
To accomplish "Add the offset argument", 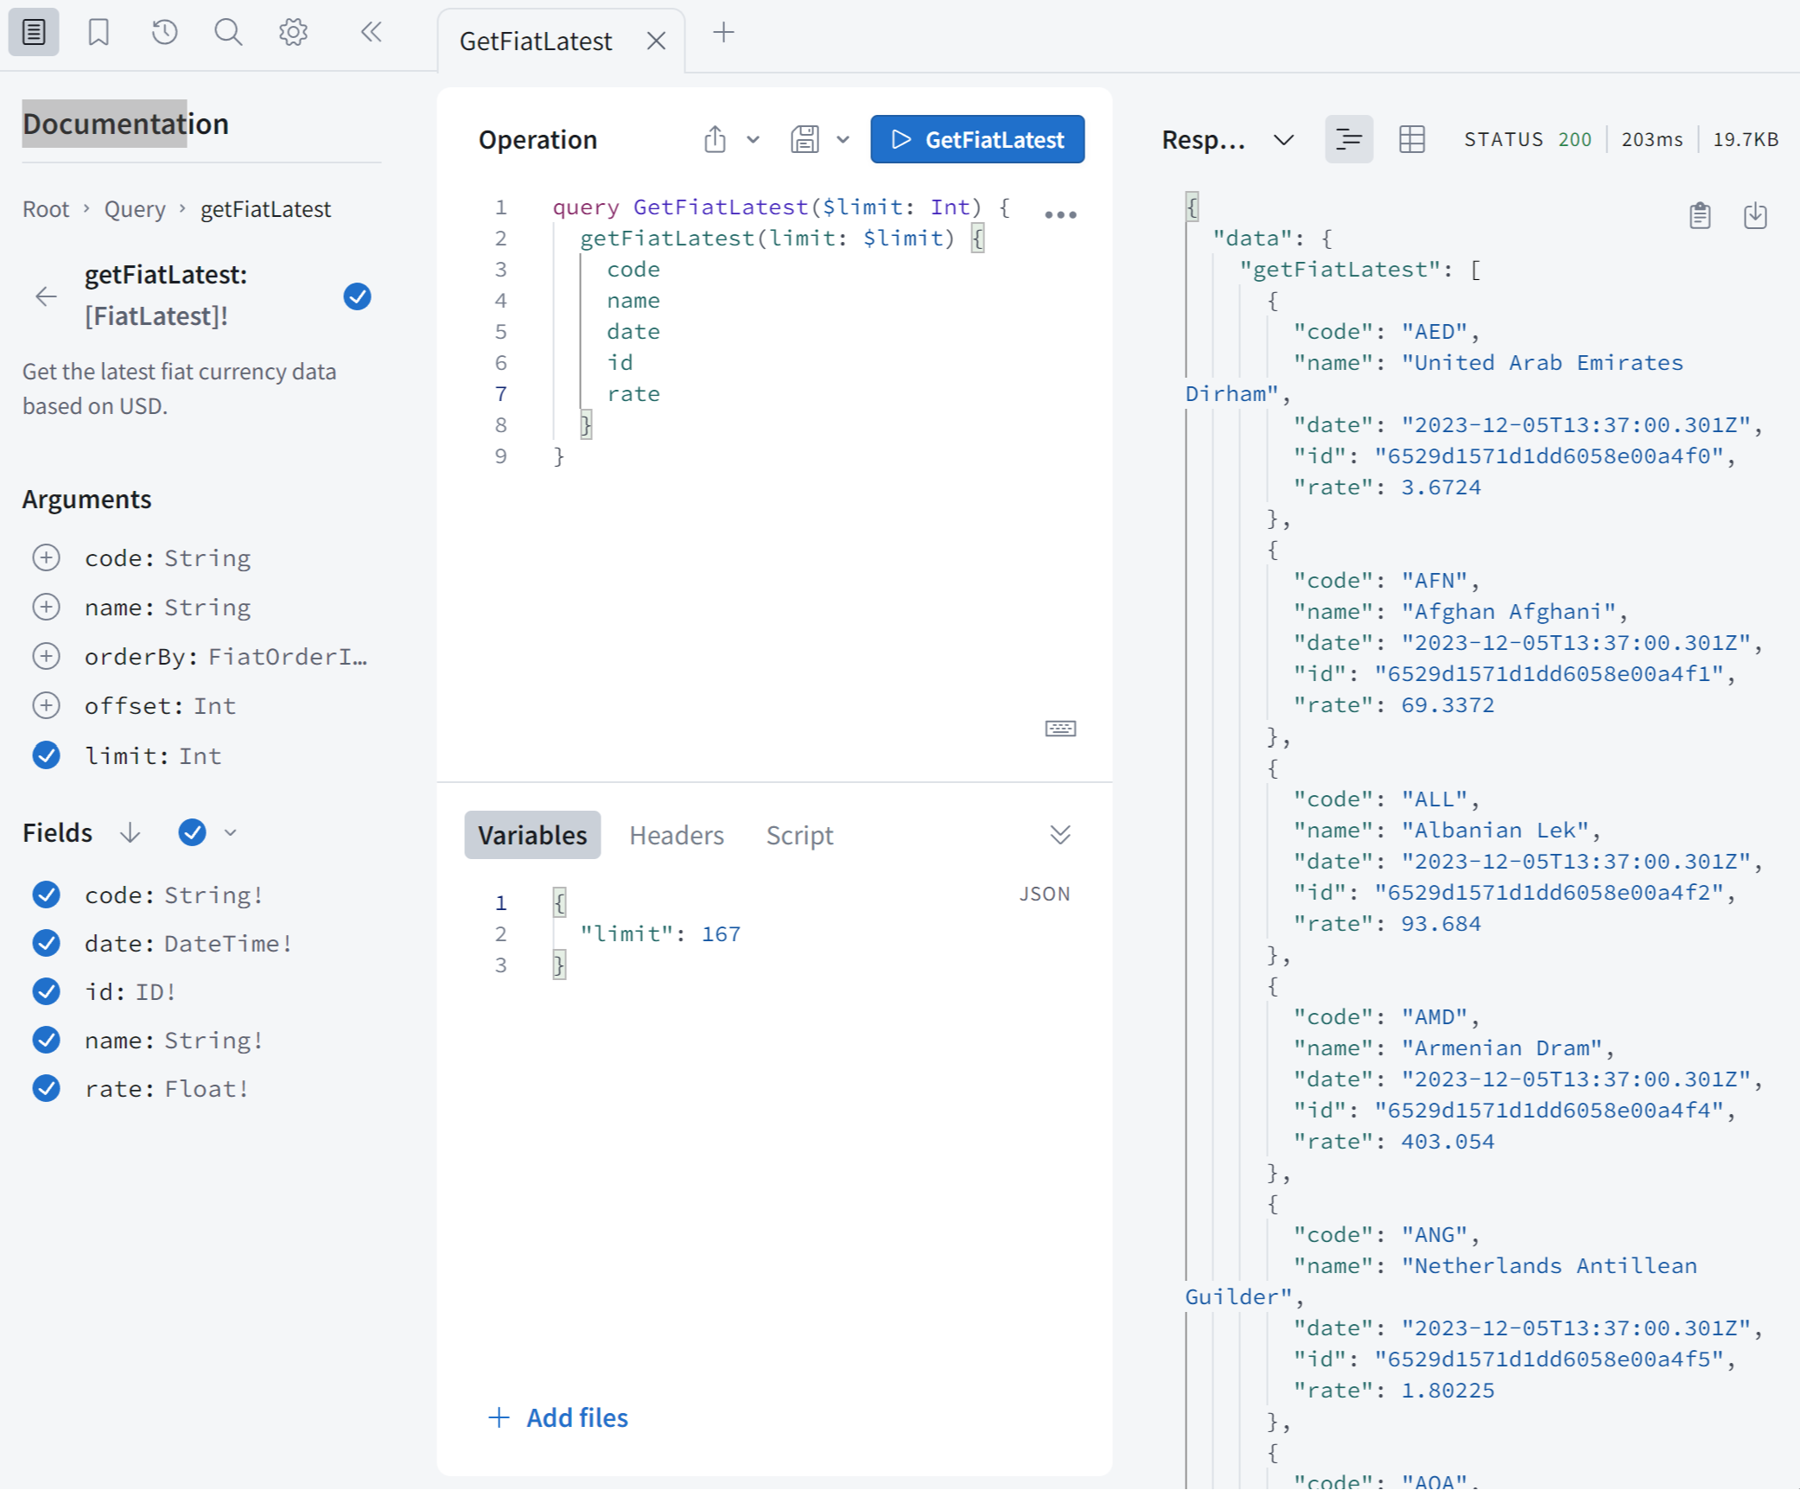I will tap(46, 706).
